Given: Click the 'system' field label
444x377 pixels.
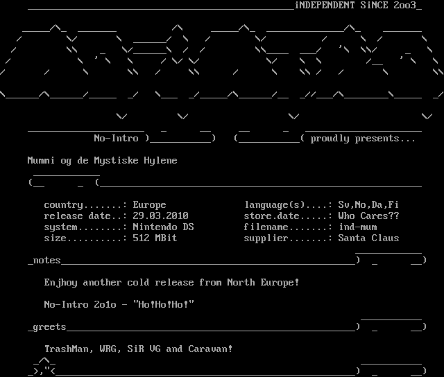Looking at the screenshot, I should pos(60,227).
